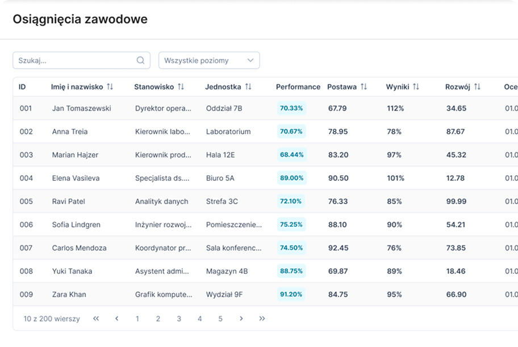Image resolution: width=518 pixels, height=347 pixels.
Task: Select the Jan Tomaszewski row
Action: pyautogui.click(x=265, y=108)
